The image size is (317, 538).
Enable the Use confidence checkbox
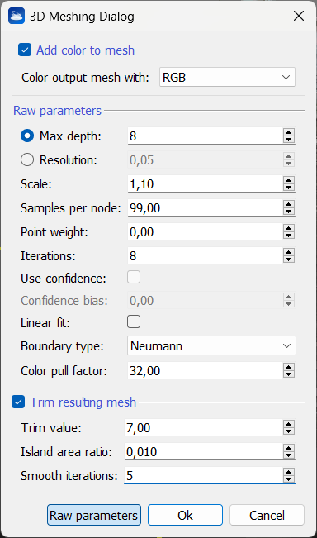[134, 277]
